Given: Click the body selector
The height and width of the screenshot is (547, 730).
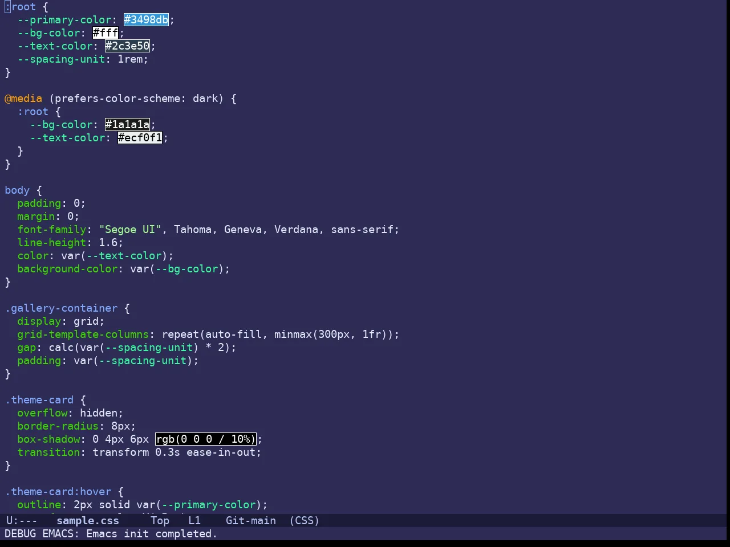Looking at the screenshot, I should (17, 190).
